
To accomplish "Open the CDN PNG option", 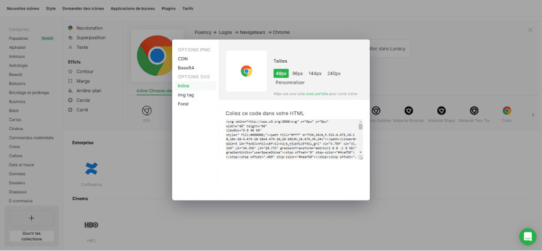I will pos(183,59).
